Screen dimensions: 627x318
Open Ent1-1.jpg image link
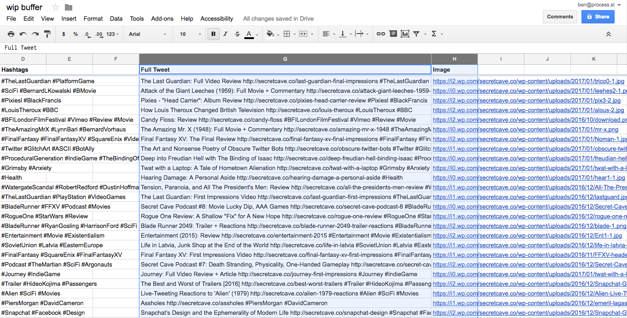(527, 235)
